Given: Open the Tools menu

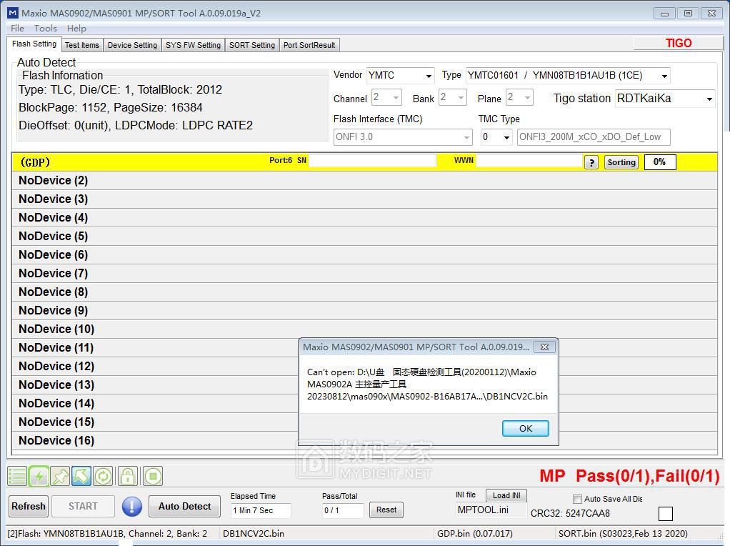Looking at the screenshot, I should [x=45, y=29].
